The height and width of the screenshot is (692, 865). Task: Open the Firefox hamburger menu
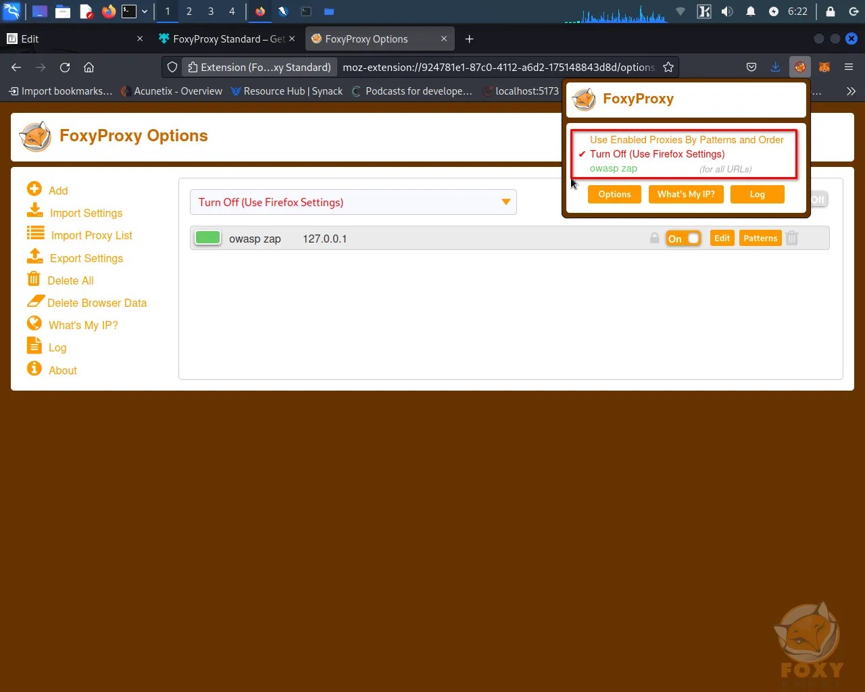tap(848, 67)
